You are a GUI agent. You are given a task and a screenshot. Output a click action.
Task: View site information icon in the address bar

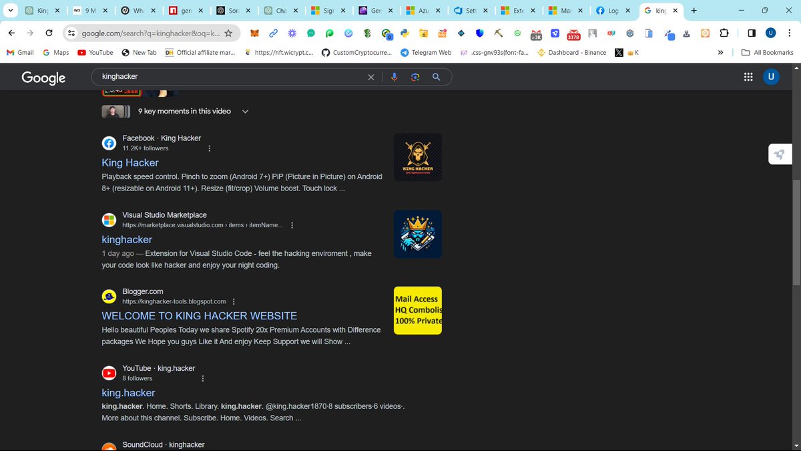point(72,33)
